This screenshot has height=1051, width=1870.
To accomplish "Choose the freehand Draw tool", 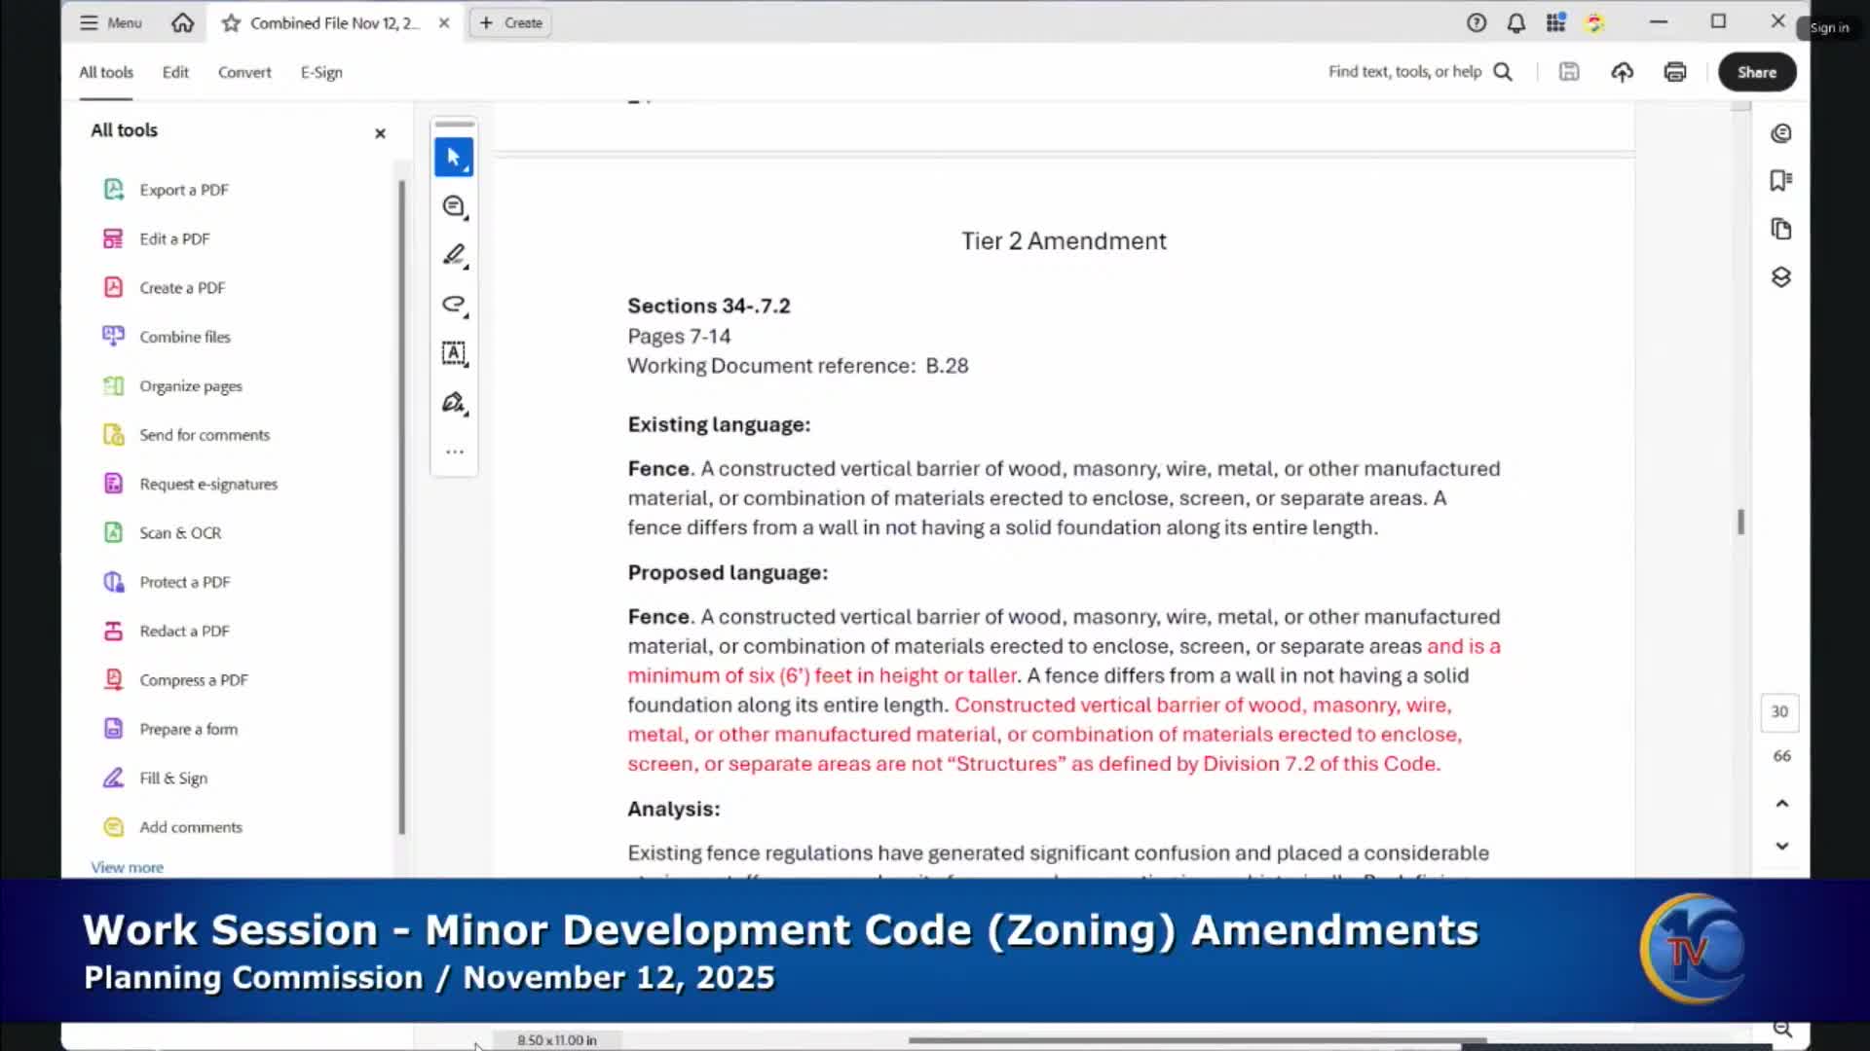I will tap(453, 306).
